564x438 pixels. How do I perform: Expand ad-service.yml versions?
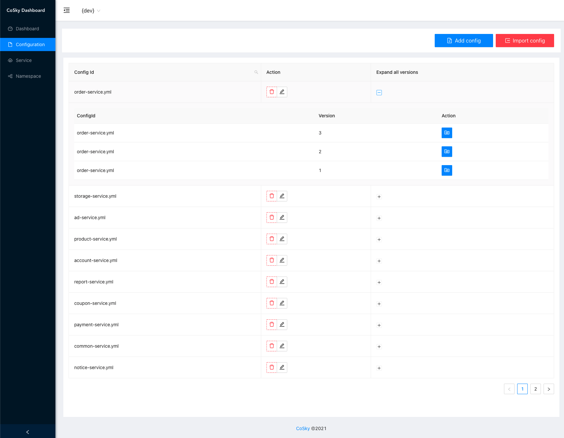tap(379, 218)
